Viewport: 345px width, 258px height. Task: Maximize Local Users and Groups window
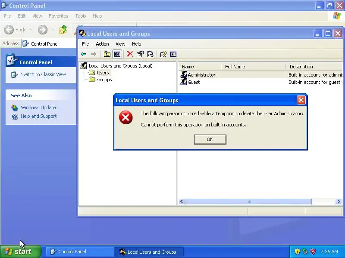(328, 34)
